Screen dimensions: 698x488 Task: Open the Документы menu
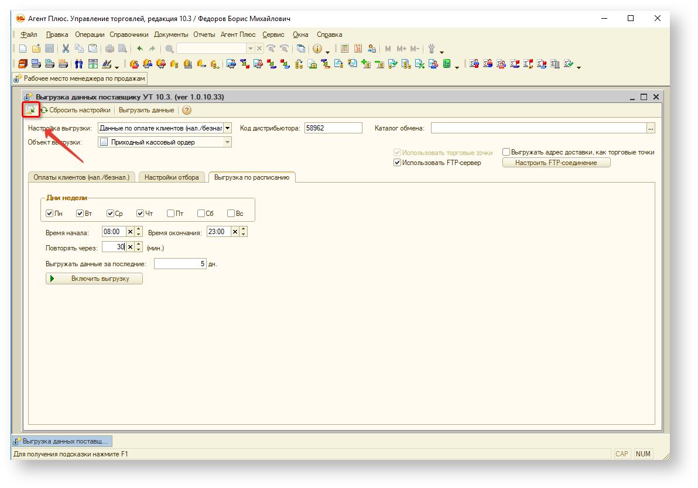pos(171,35)
